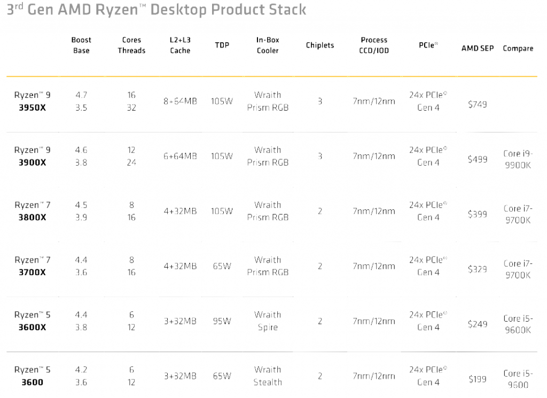The width and height of the screenshot is (547, 398).
Task: Click the 16 / 32 cores threads cell
Action: point(131,101)
